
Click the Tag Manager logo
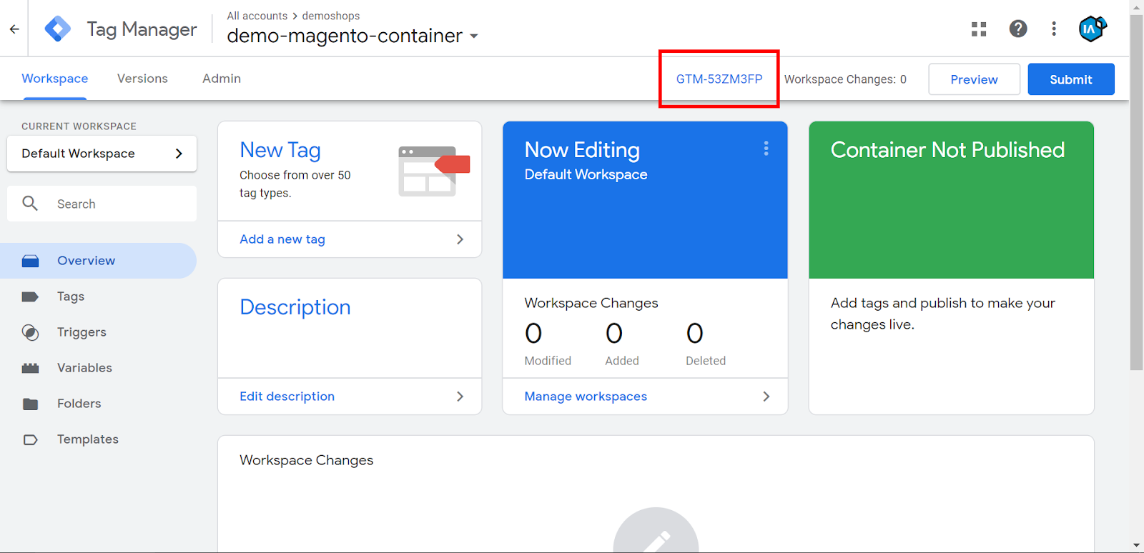pos(58,29)
